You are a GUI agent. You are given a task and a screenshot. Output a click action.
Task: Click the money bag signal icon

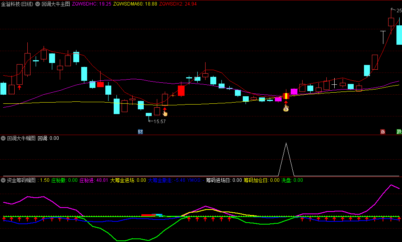click(x=286, y=109)
